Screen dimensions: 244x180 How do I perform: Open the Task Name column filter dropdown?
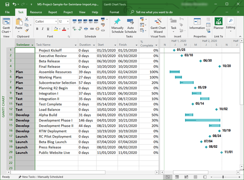click(76, 45)
